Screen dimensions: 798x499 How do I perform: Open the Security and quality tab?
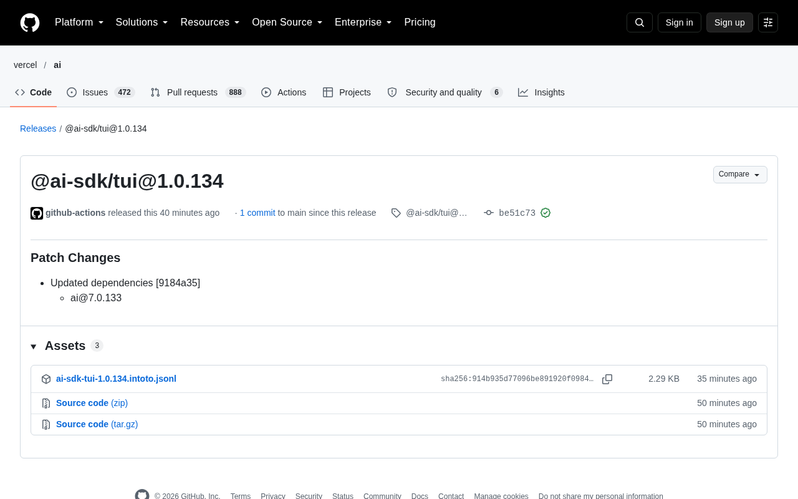click(x=445, y=92)
